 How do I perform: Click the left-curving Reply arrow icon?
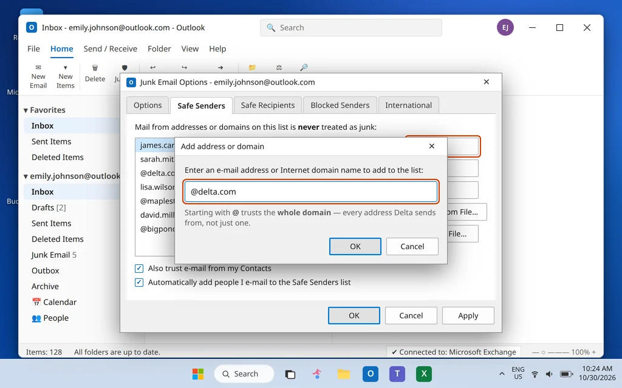tap(152, 67)
